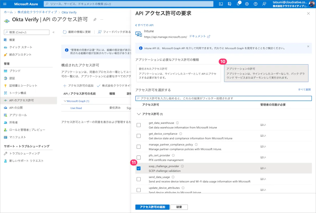Click the help question mark icon
The width and height of the screenshot is (316, 213).
point(255,4)
